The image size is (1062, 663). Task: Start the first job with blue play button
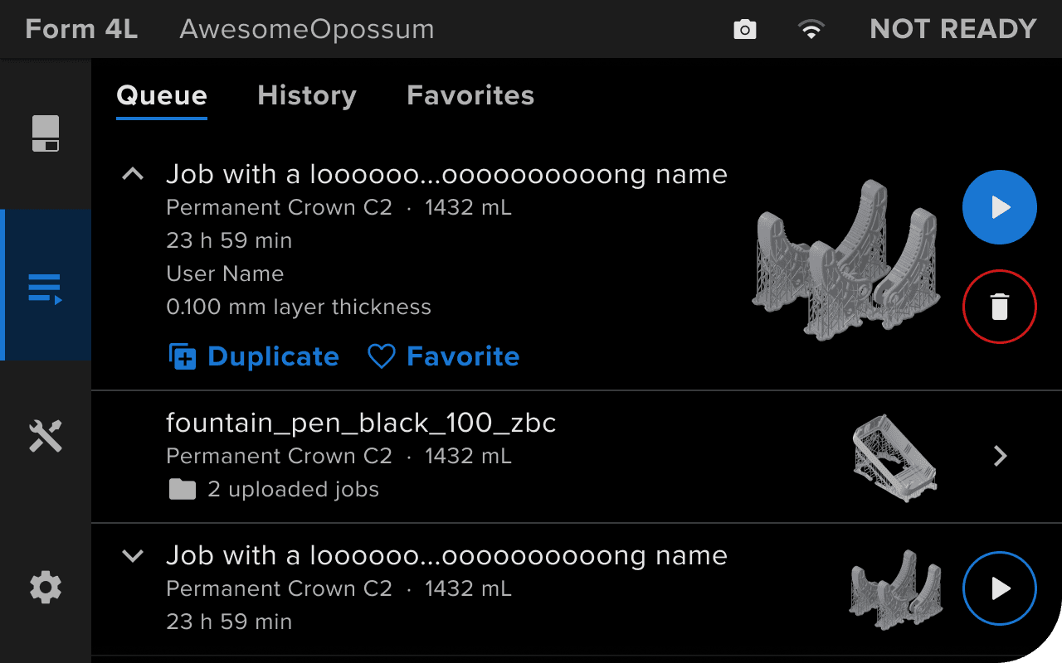1000,207
